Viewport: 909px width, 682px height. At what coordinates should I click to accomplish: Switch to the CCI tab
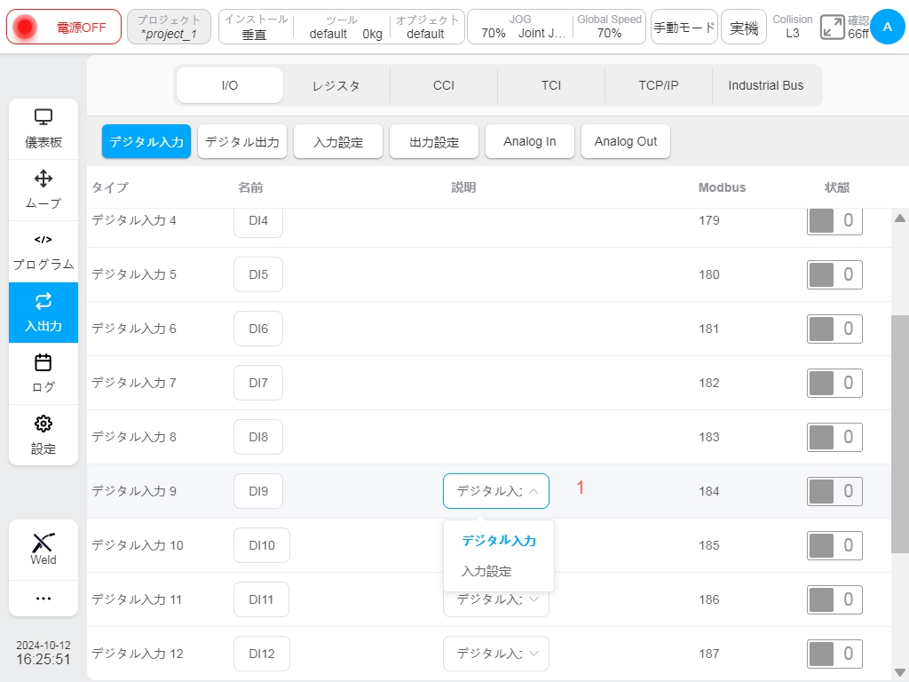(444, 85)
